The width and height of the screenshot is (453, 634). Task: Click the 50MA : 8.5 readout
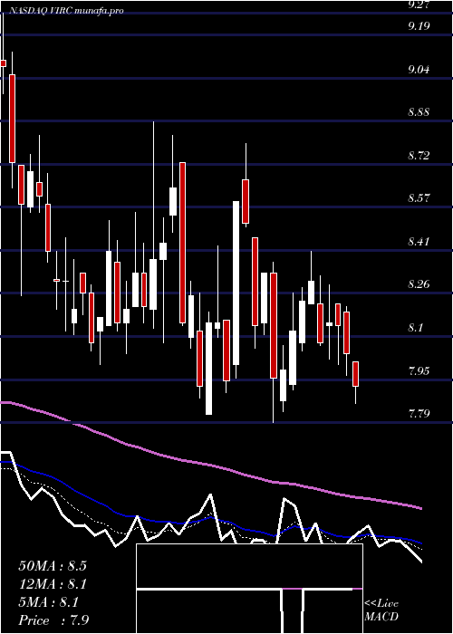pos(53,566)
